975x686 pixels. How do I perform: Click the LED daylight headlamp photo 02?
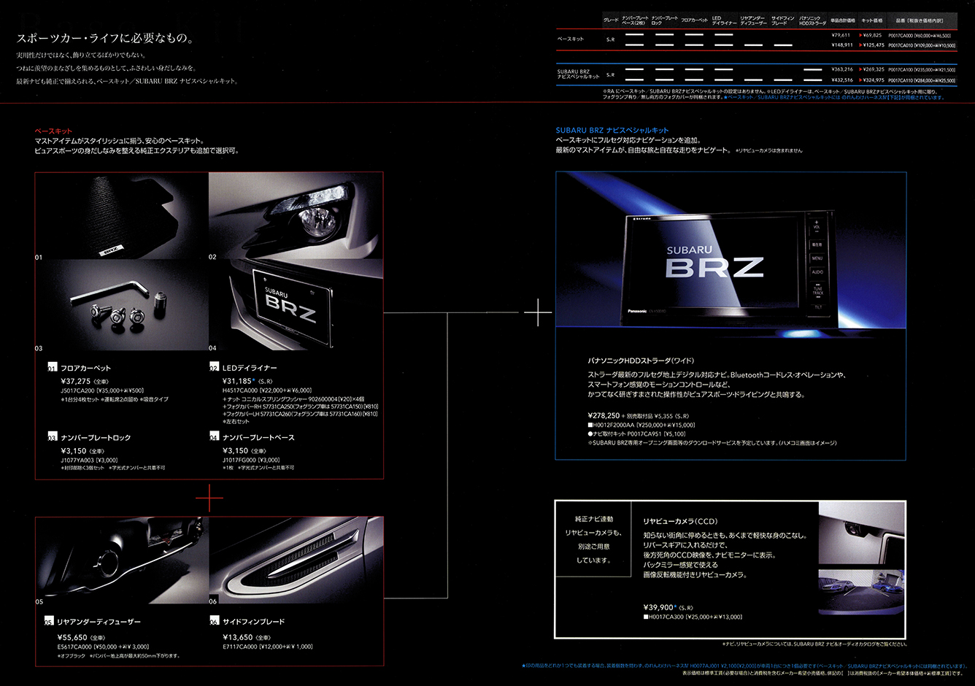[296, 216]
